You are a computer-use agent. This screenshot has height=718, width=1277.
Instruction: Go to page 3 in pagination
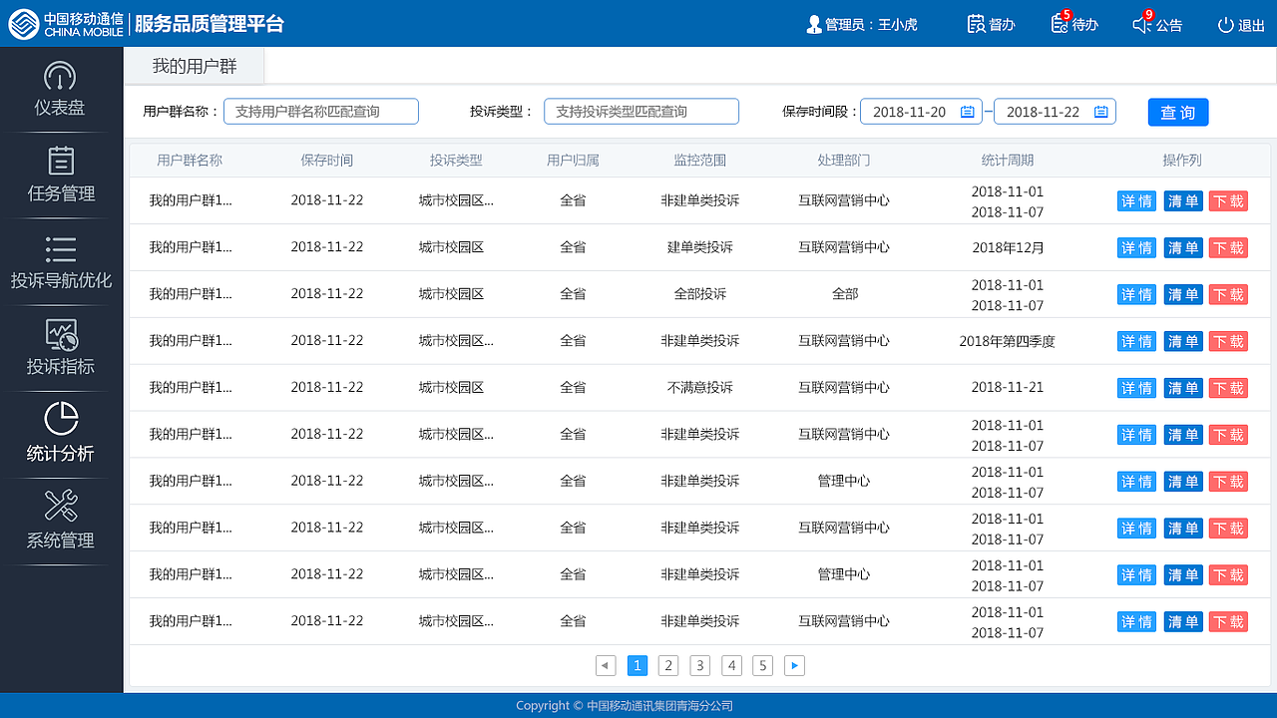(x=699, y=665)
